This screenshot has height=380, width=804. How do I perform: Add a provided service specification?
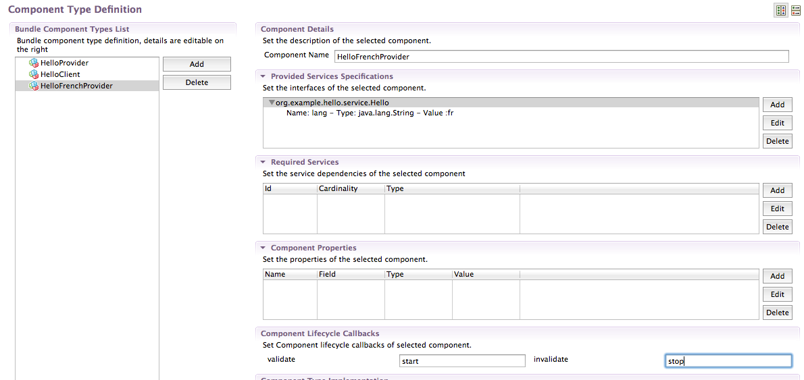click(x=777, y=105)
